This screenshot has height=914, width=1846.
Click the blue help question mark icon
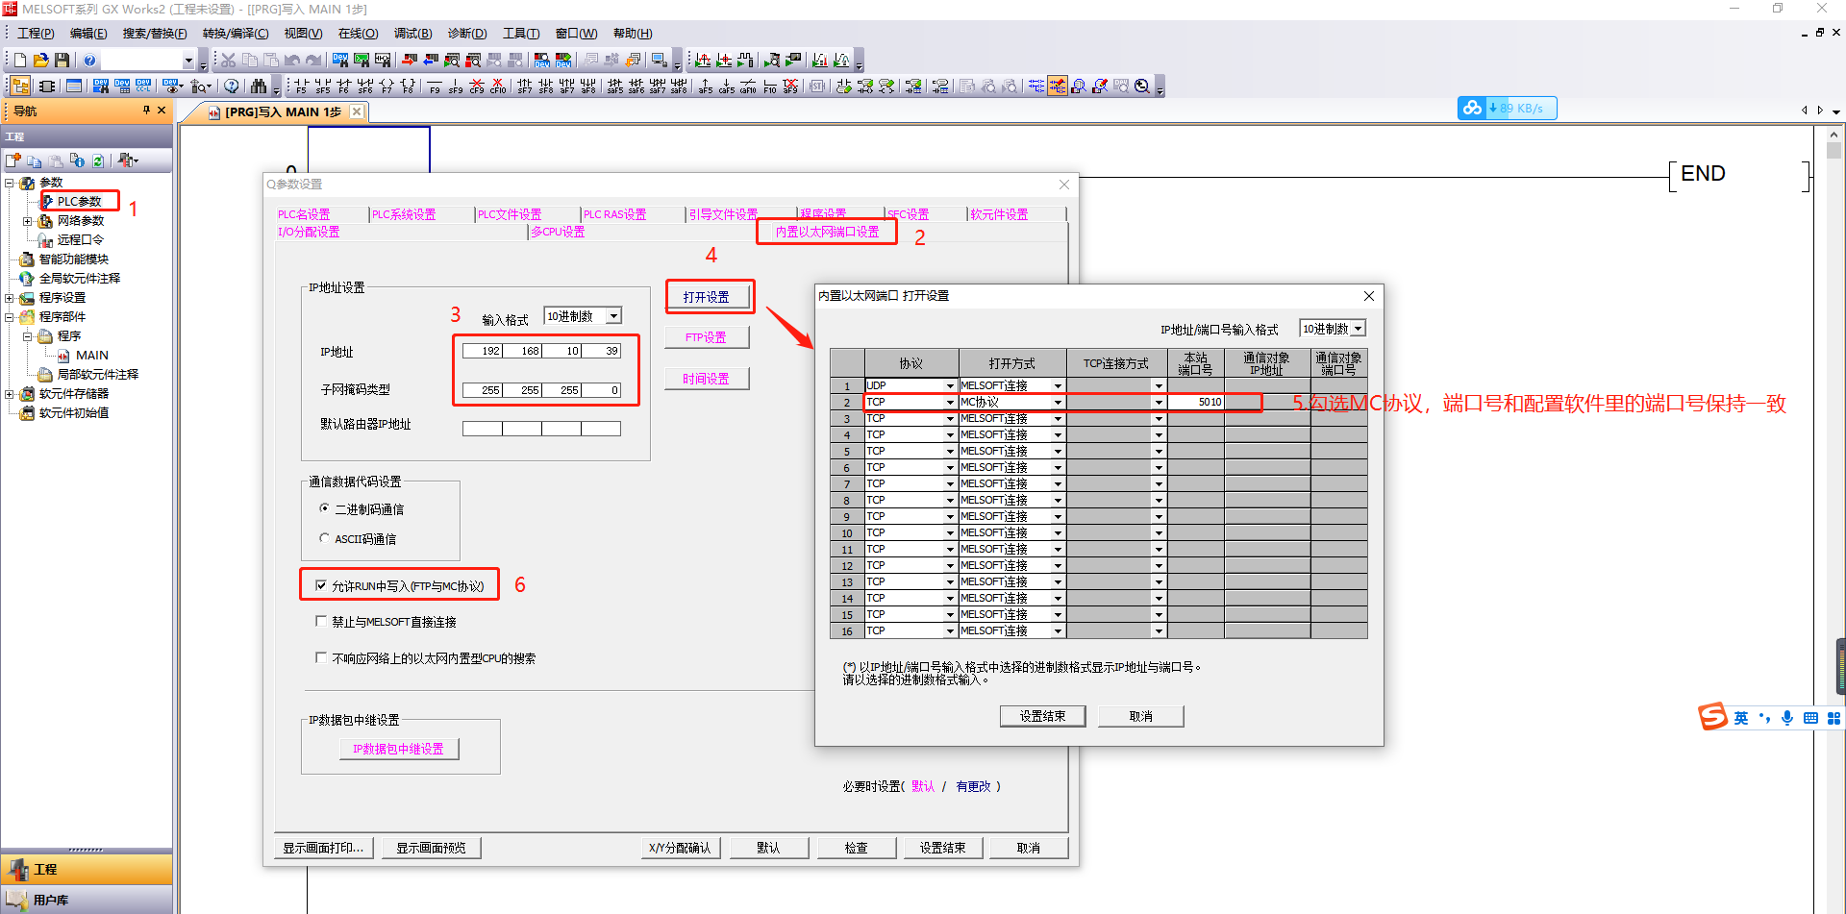point(89,61)
